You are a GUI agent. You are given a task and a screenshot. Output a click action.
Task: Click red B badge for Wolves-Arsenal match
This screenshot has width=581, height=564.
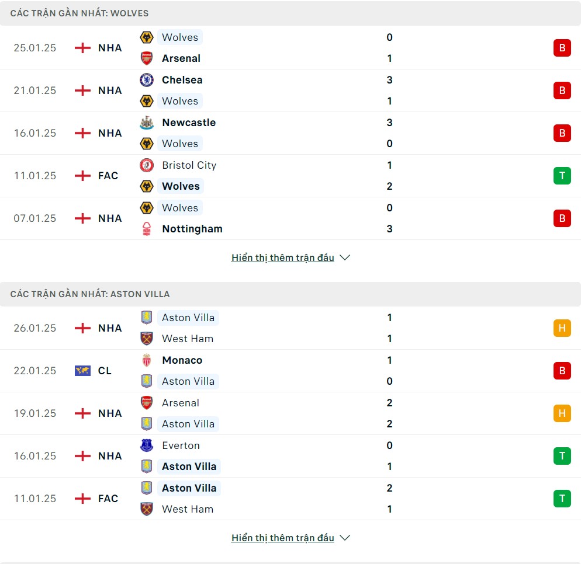(562, 48)
